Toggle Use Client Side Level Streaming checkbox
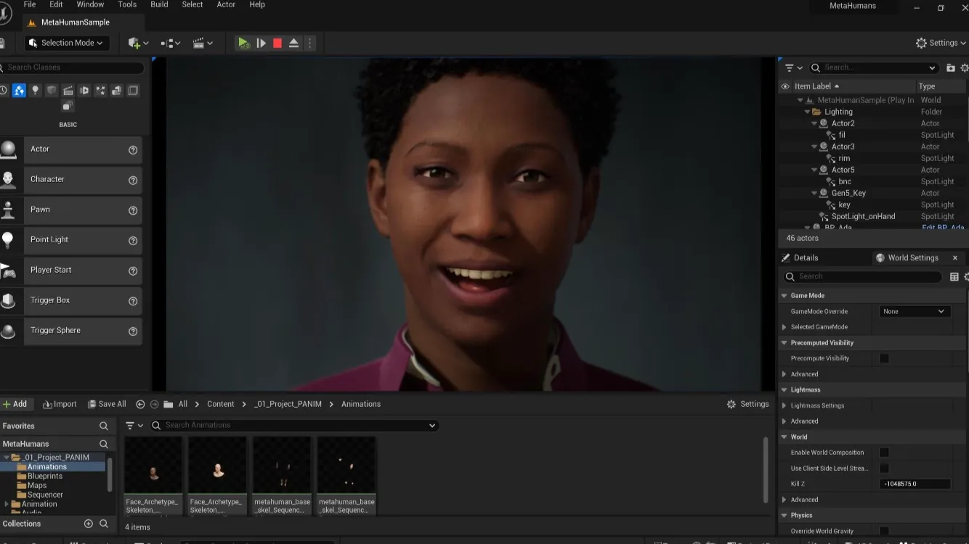The height and width of the screenshot is (544, 969). pyautogui.click(x=884, y=469)
